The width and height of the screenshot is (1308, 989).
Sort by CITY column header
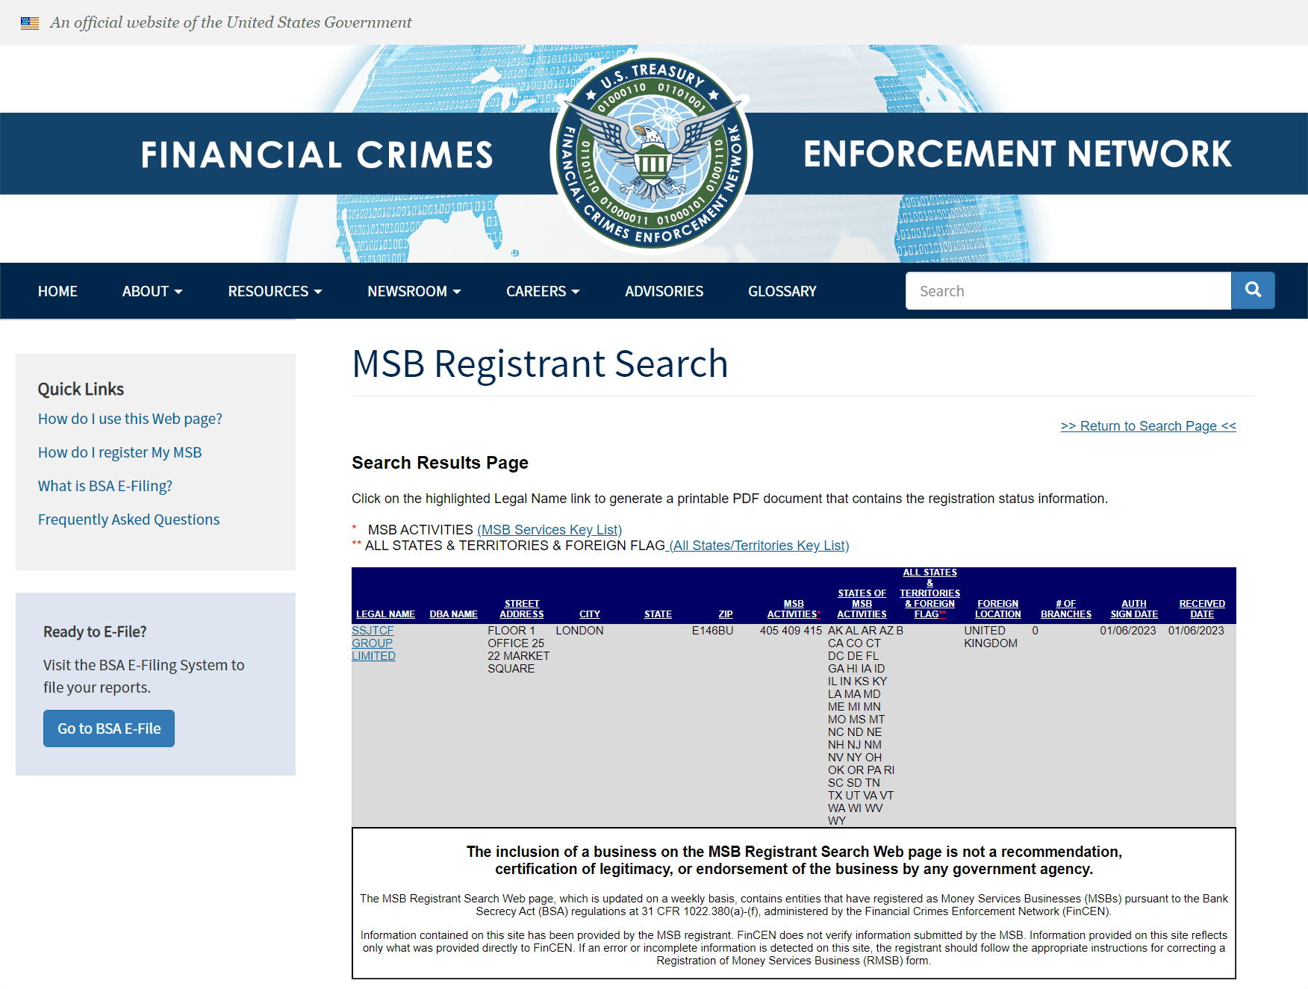(590, 614)
